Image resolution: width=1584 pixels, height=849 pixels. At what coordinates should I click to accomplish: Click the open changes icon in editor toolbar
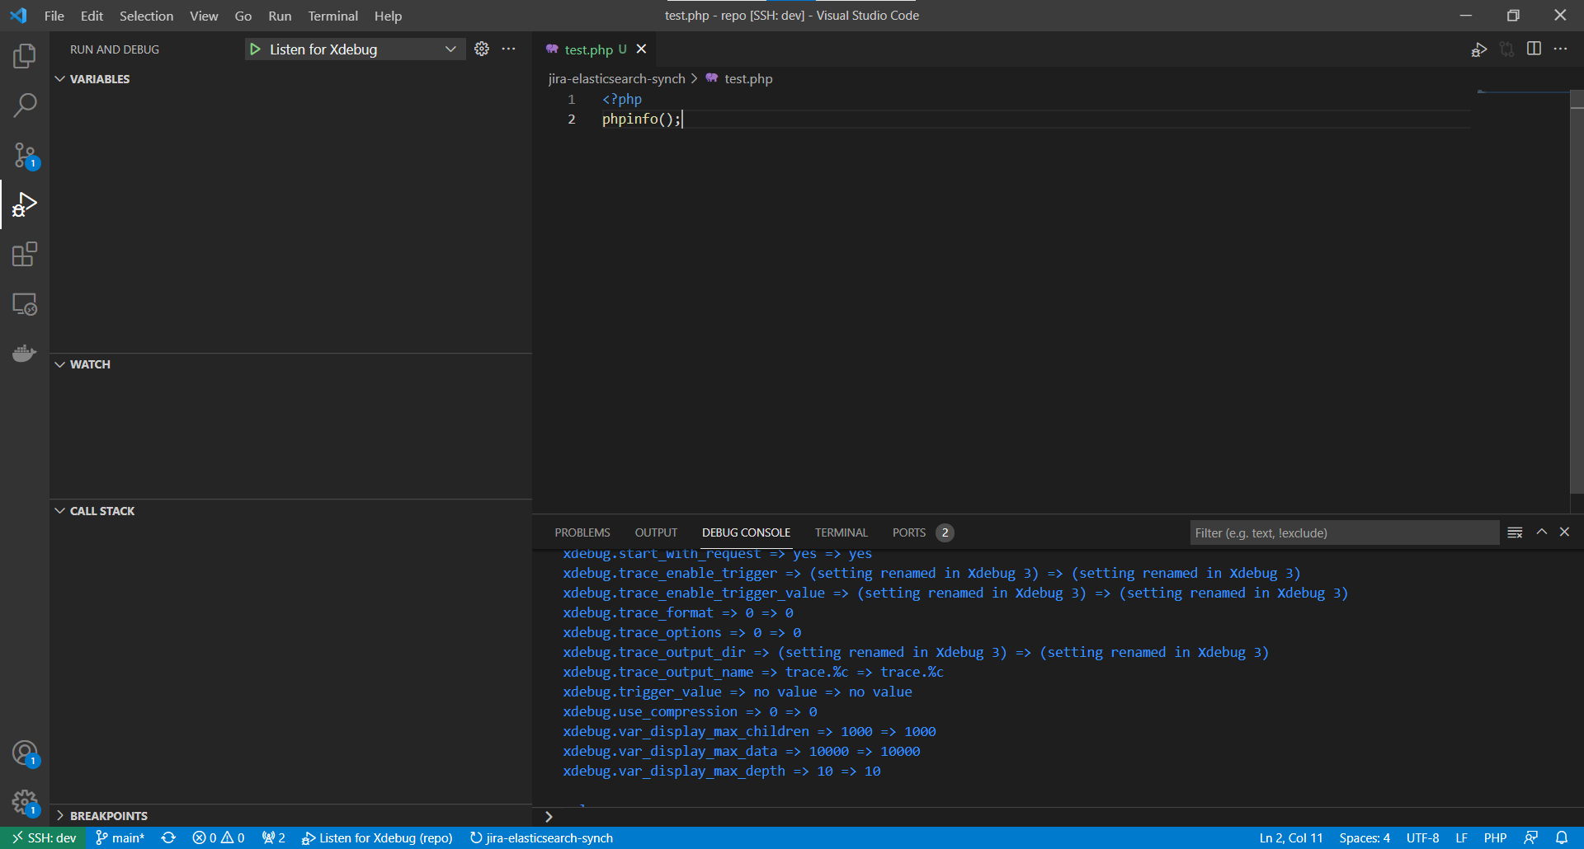[1507, 49]
